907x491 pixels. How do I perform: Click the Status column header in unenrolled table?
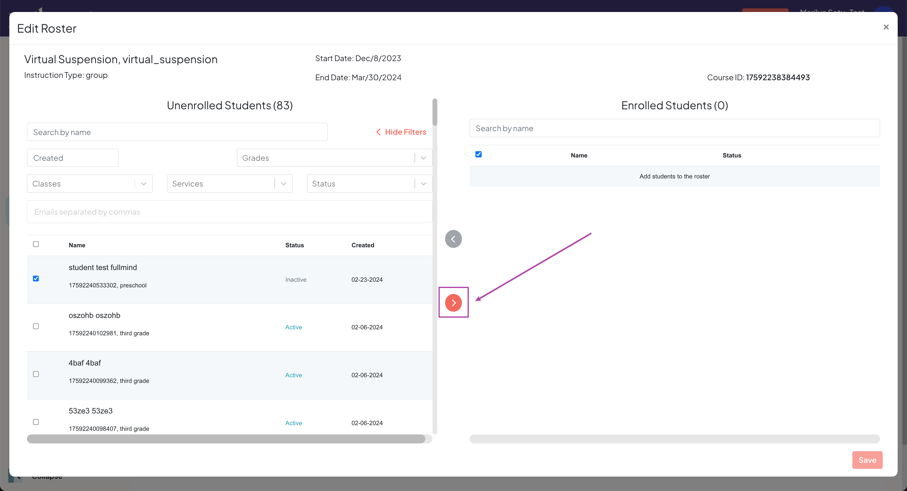pyautogui.click(x=294, y=245)
